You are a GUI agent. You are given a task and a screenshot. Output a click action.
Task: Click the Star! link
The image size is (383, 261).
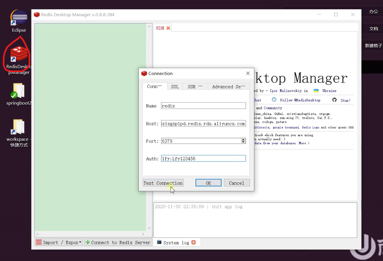point(345,100)
